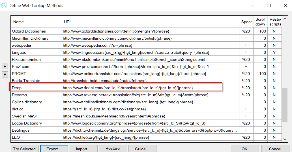
Task: Click the macmillandictionary.com URL cell
Action: [151, 38]
